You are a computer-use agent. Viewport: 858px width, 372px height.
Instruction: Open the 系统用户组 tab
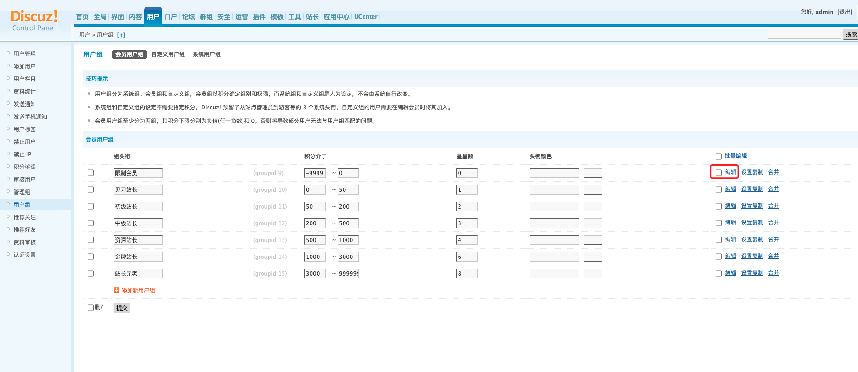pos(207,54)
